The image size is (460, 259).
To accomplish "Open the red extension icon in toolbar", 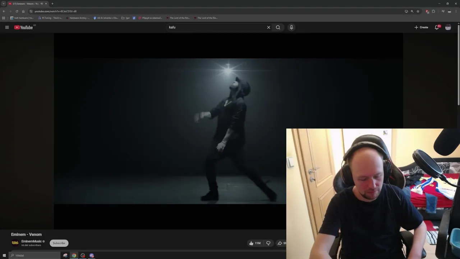I will [427, 11].
